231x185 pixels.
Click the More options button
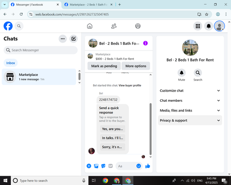click(x=136, y=66)
